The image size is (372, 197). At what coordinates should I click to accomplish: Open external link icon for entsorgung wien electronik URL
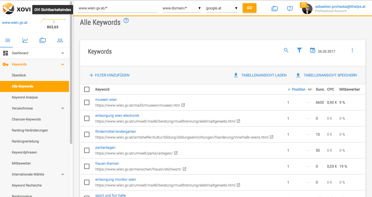238,121
